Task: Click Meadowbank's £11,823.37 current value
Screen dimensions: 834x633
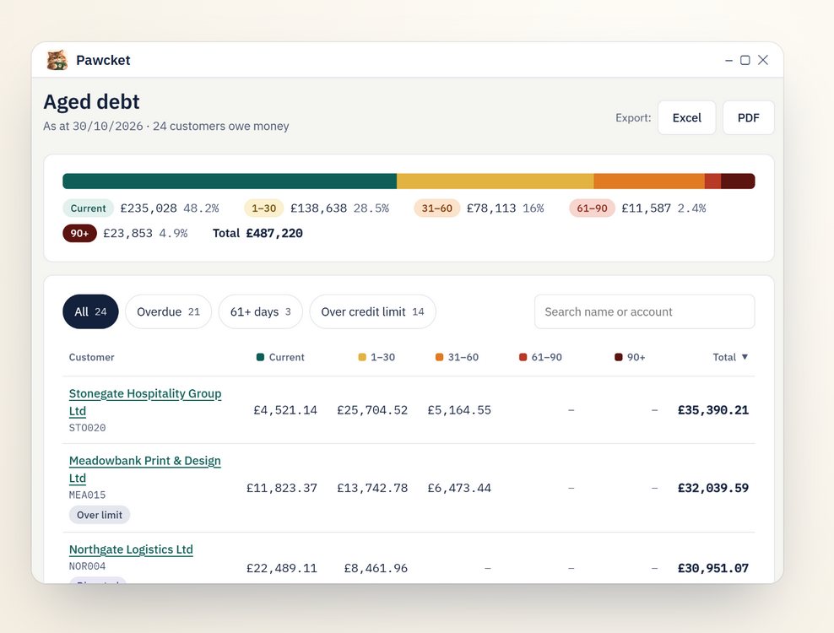Action: [282, 488]
